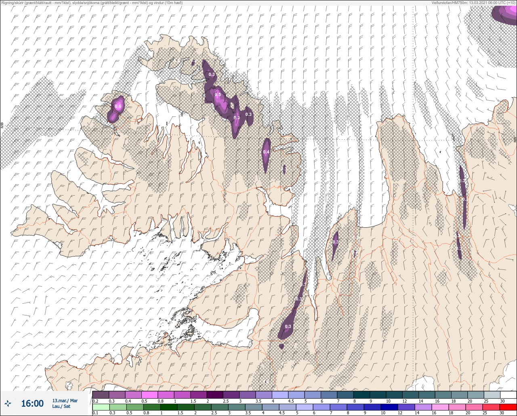Screen dimensions: 517x416
Task: Select the pale gray 25 swatch in top row
Action: pos(492,395)
